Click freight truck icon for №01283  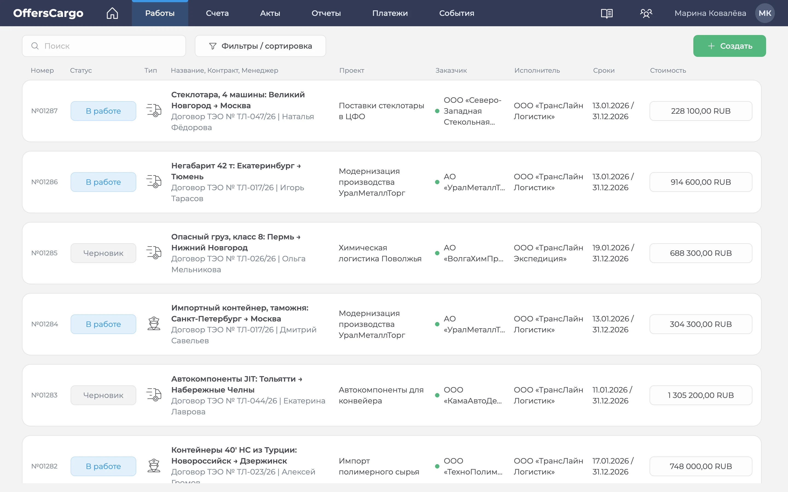154,395
